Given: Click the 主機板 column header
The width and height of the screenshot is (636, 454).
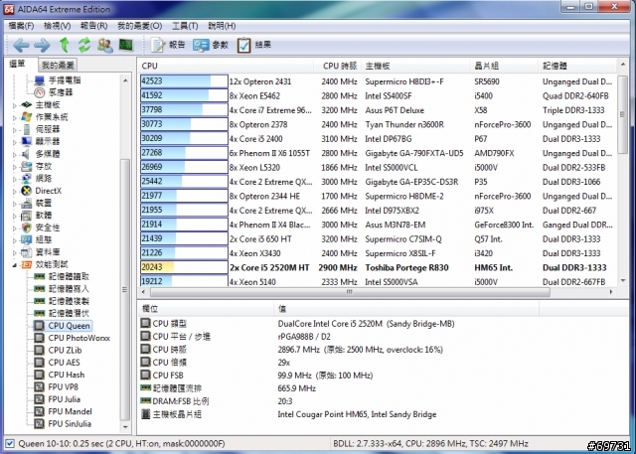Looking at the screenshot, I should pos(415,66).
